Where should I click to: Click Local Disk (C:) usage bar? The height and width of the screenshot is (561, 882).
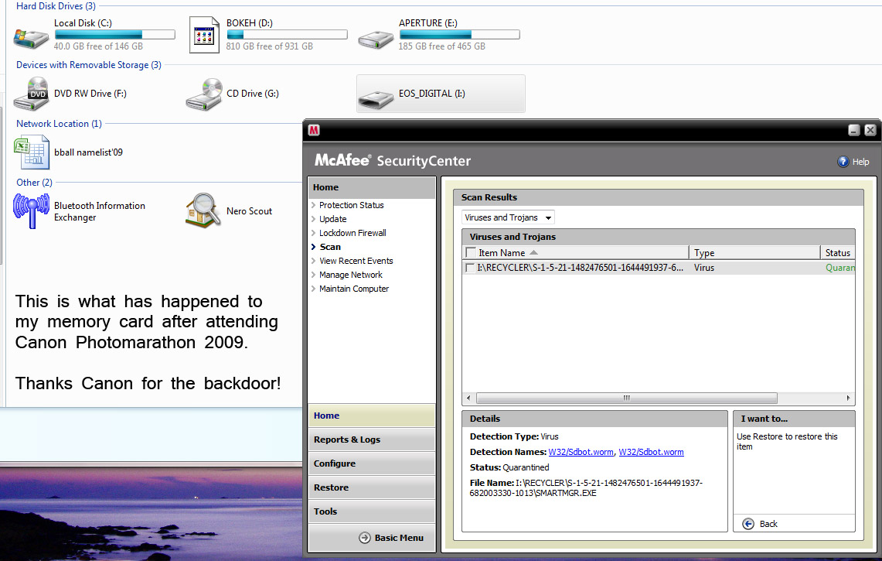114,34
